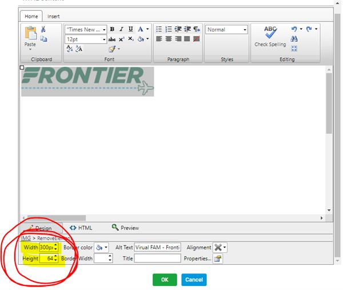This screenshot has width=343, height=290.
Task: Click the decrease indent icon
Action: (178, 29)
